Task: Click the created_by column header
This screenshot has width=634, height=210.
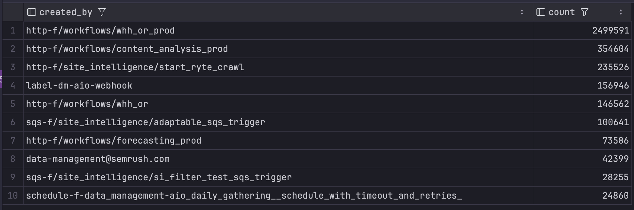Action: tap(66, 12)
